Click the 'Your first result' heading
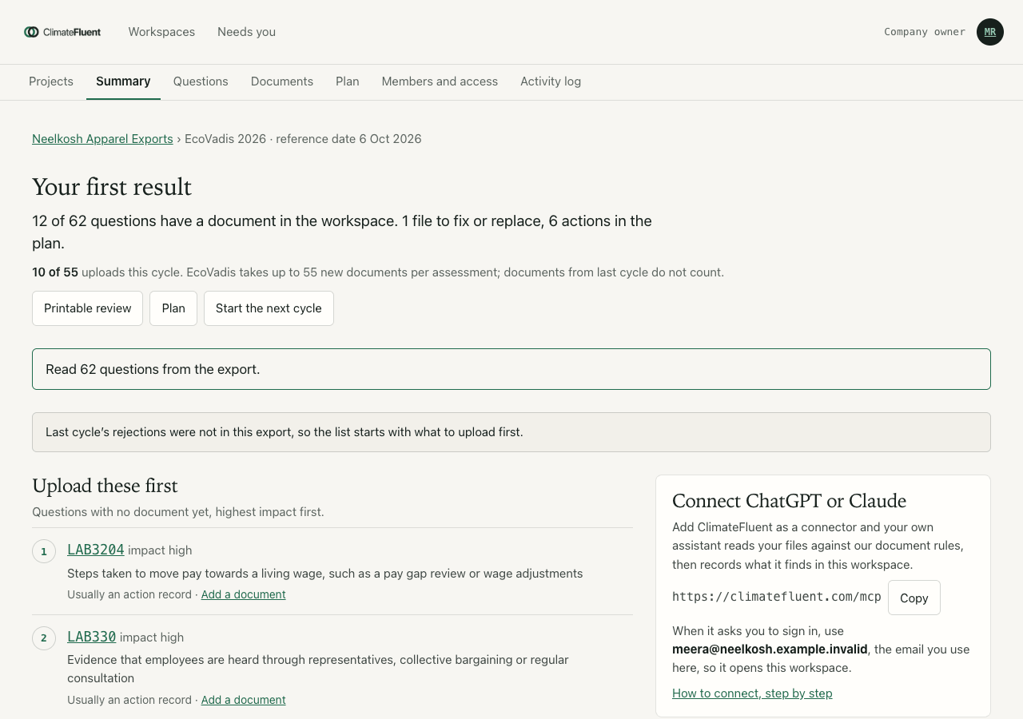Screen dimensions: 1023x719 (112, 187)
